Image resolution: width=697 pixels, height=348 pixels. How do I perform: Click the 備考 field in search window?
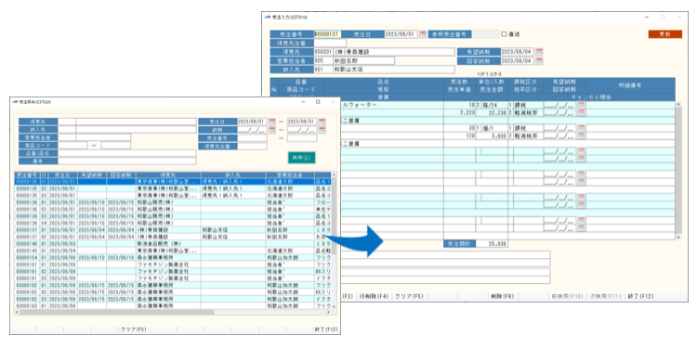[127, 161]
